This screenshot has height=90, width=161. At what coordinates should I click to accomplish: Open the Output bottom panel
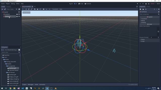(x=24, y=84)
